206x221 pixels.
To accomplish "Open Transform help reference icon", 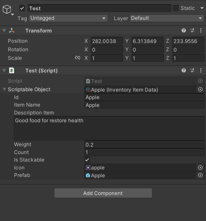I will coord(184,30).
